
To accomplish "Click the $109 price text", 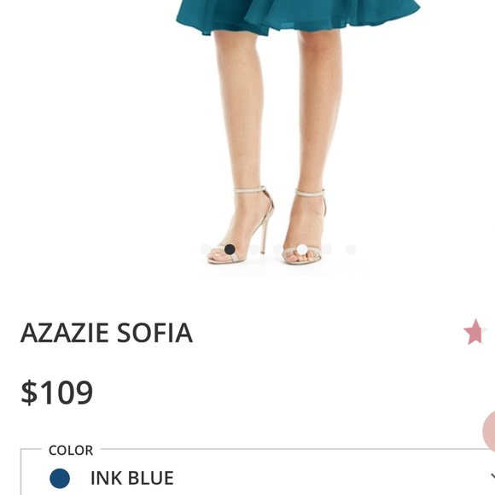I will coord(57,393).
